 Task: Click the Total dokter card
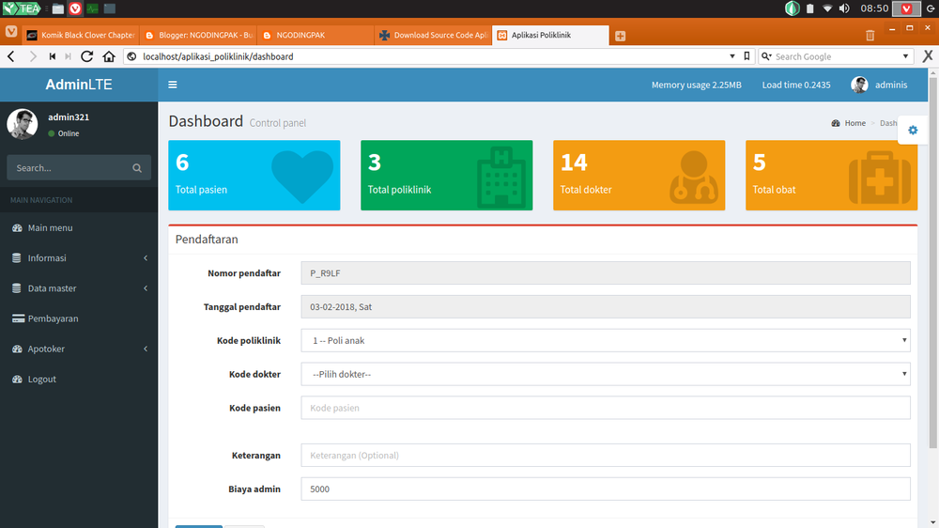[639, 175]
